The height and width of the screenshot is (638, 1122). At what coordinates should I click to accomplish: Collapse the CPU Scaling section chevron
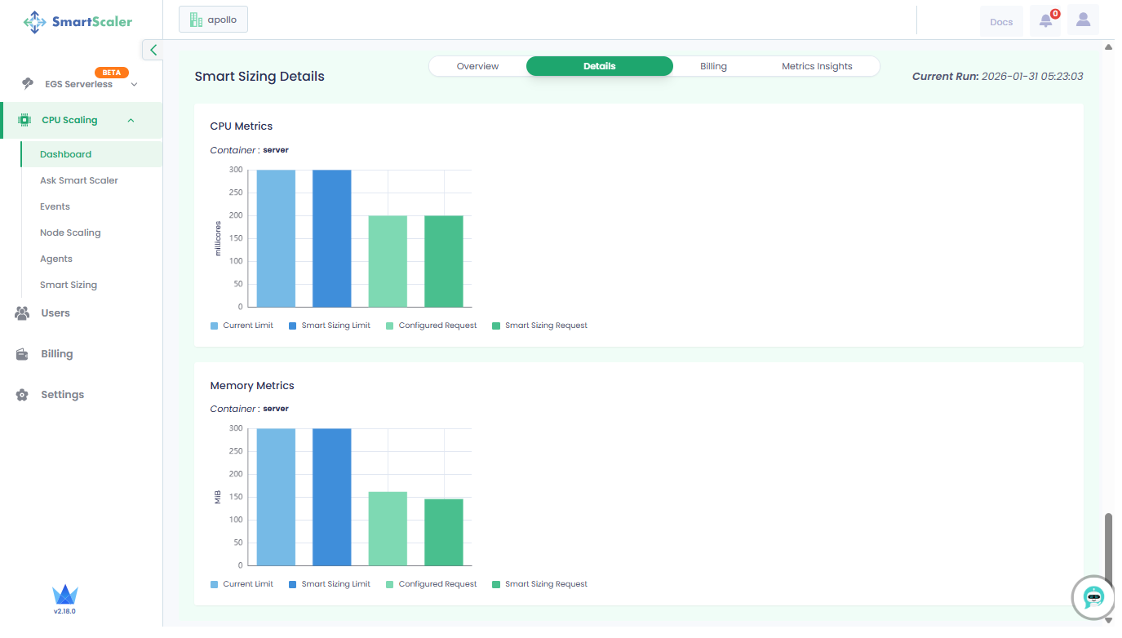tap(131, 121)
